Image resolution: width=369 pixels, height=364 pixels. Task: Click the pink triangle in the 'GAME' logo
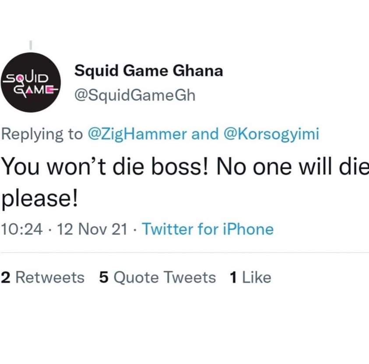tap(29, 90)
